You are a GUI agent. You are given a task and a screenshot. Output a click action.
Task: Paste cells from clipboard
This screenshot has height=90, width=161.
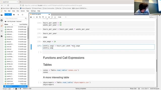43,17
